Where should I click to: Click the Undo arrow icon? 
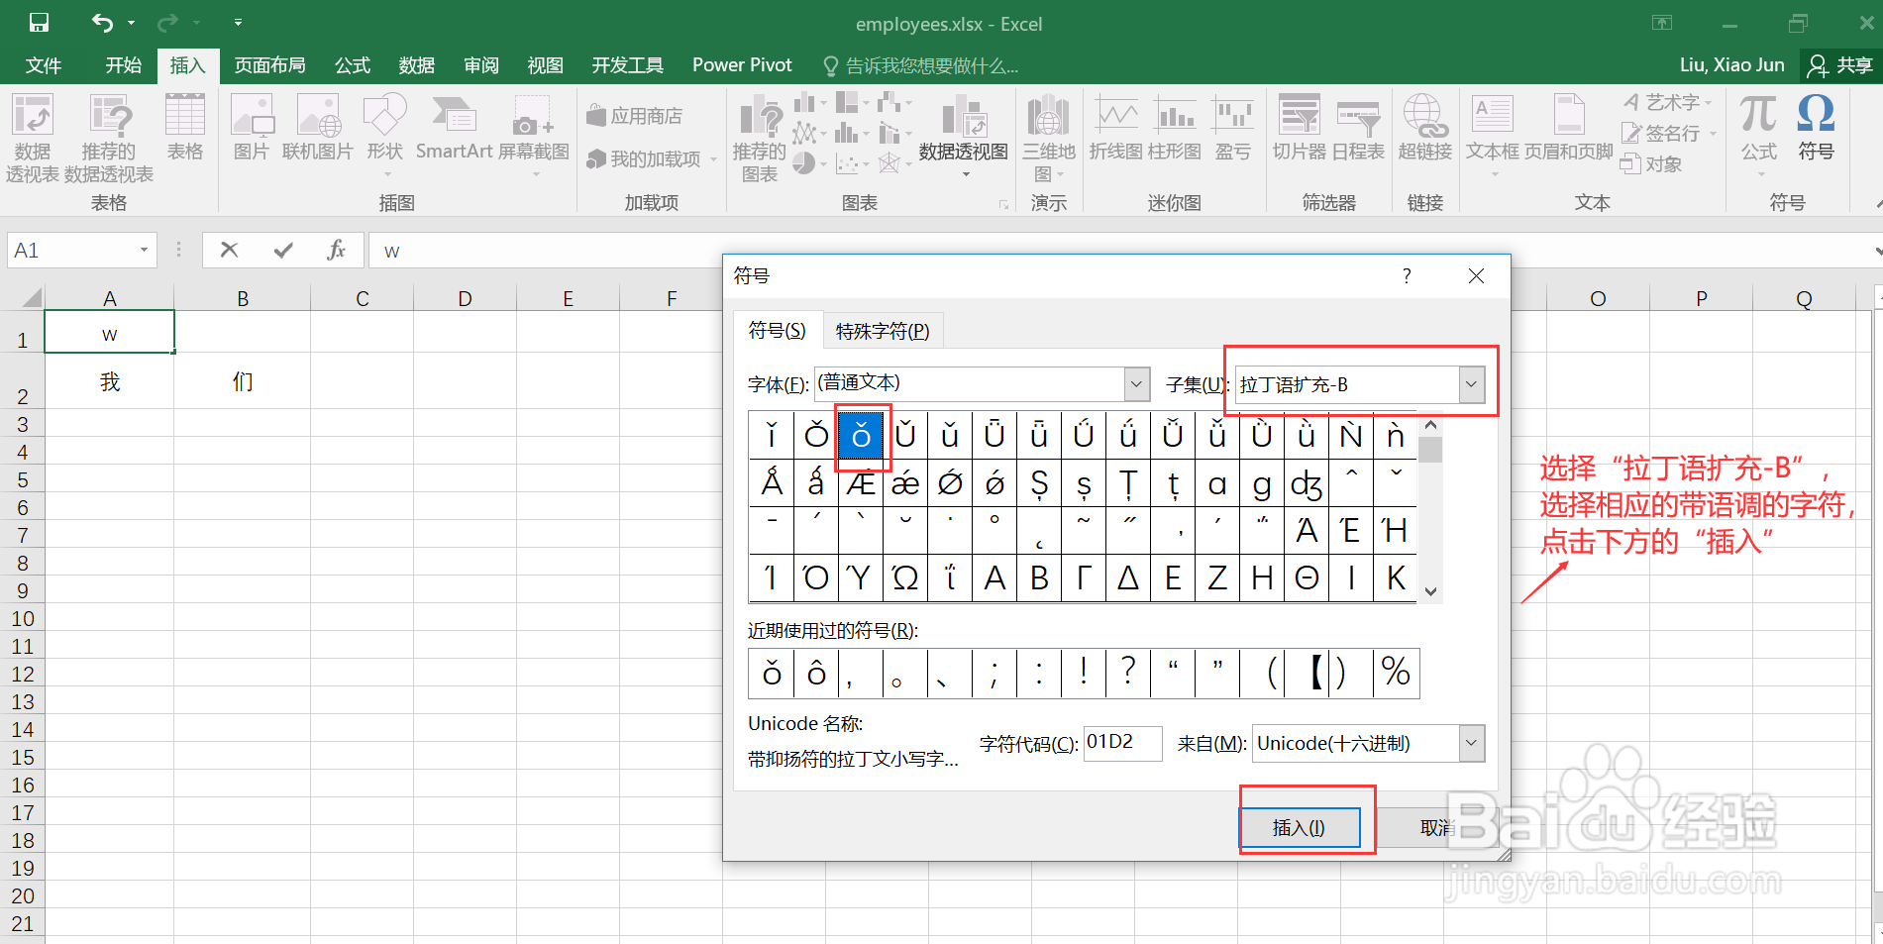tap(102, 22)
